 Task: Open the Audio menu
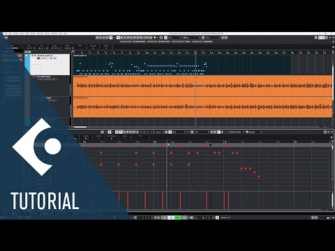tap(22, 33)
